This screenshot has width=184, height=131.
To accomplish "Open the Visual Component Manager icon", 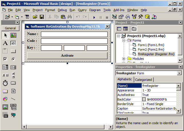I will (x=154, y=17).
